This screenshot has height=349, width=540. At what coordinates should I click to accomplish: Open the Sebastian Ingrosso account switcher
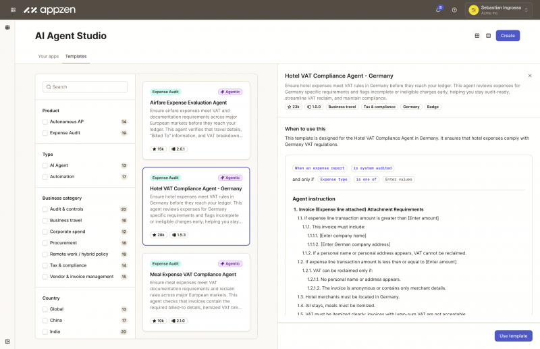502,10
